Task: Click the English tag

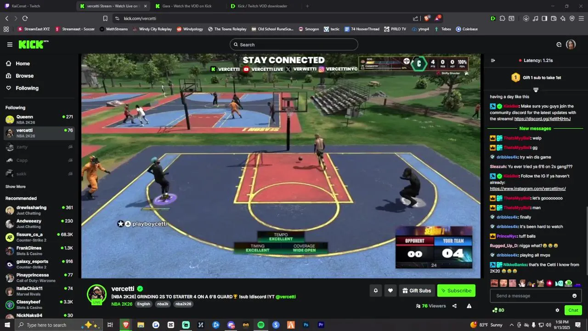Action: click(x=143, y=304)
